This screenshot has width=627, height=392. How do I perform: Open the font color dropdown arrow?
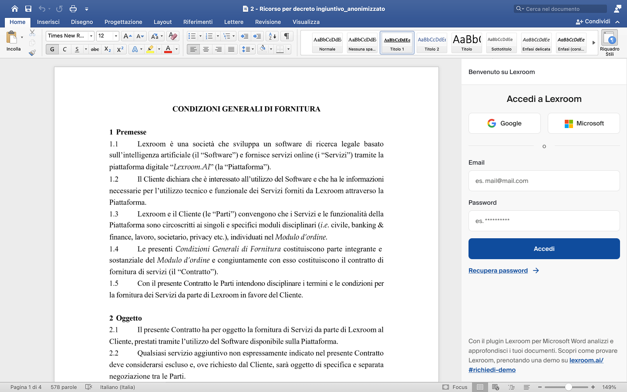[176, 49]
